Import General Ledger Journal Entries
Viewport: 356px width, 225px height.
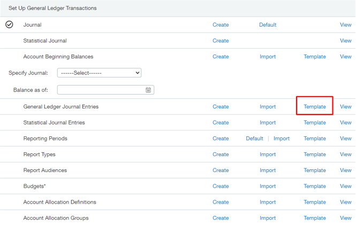(x=268, y=106)
